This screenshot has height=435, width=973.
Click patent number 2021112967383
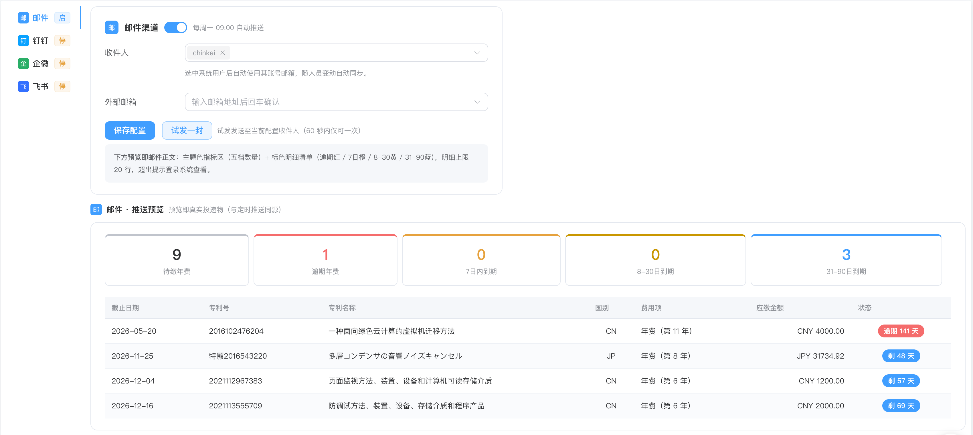tap(235, 381)
